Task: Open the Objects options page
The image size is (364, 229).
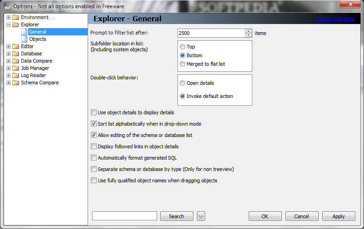Action: pyautogui.click(x=38, y=39)
